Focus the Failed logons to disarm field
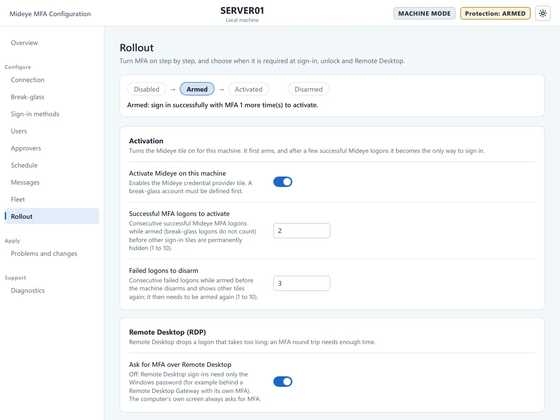 pyautogui.click(x=301, y=284)
